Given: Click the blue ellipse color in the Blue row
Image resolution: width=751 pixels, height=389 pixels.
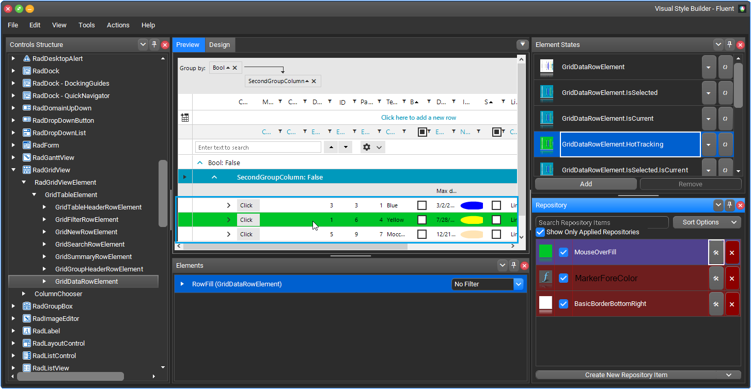Looking at the screenshot, I should tap(472, 205).
